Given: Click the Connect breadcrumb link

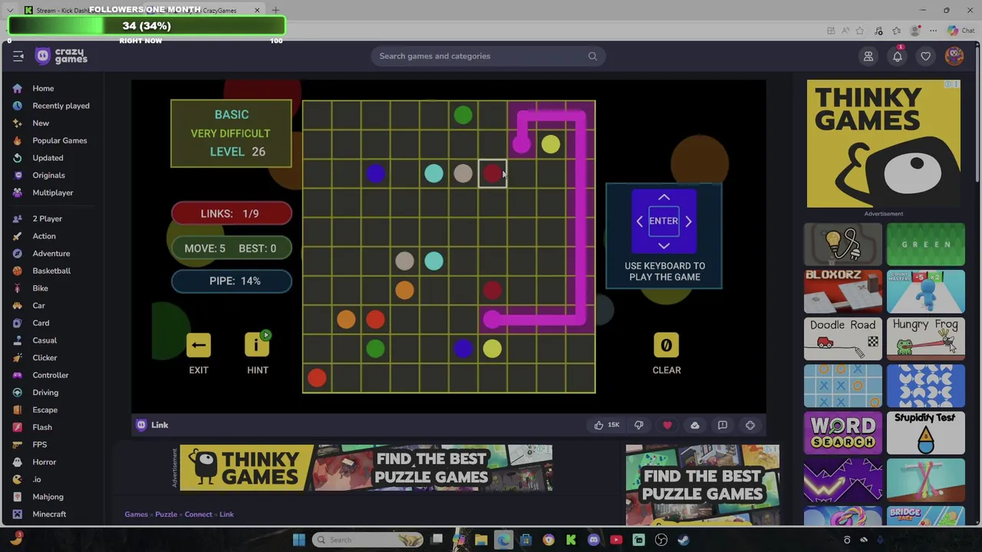Looking at the screenshot, I should (x=198, y=514).
